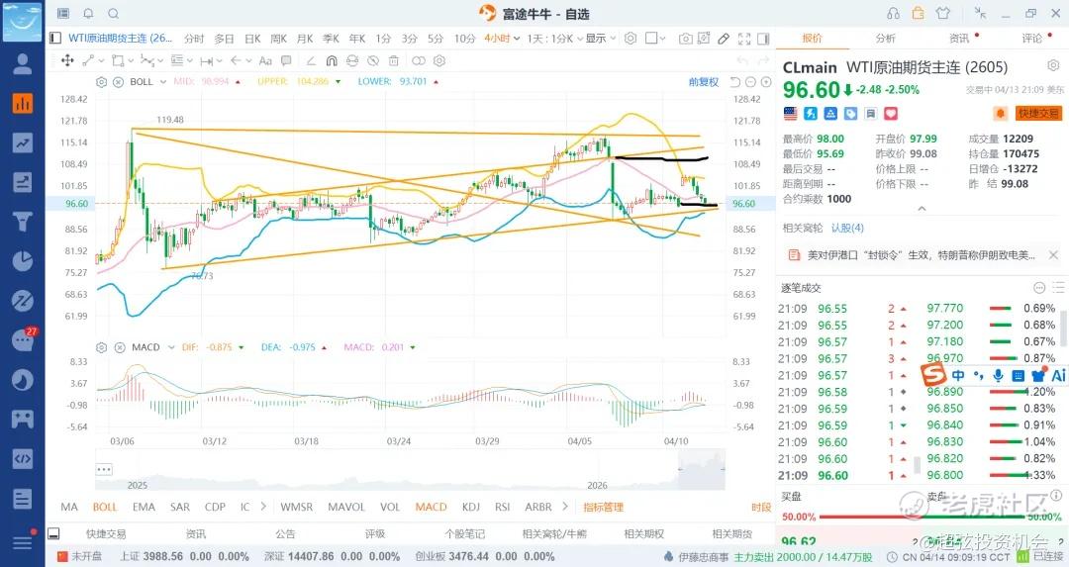Select the text Aa annotation tool
This screenshot has width=1069, height=567.
[x=266, y=60]
